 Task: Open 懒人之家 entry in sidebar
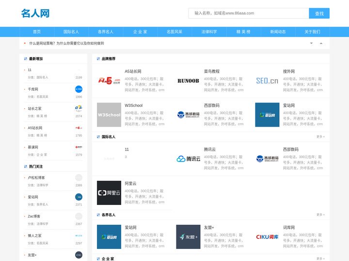coord(34,235)
